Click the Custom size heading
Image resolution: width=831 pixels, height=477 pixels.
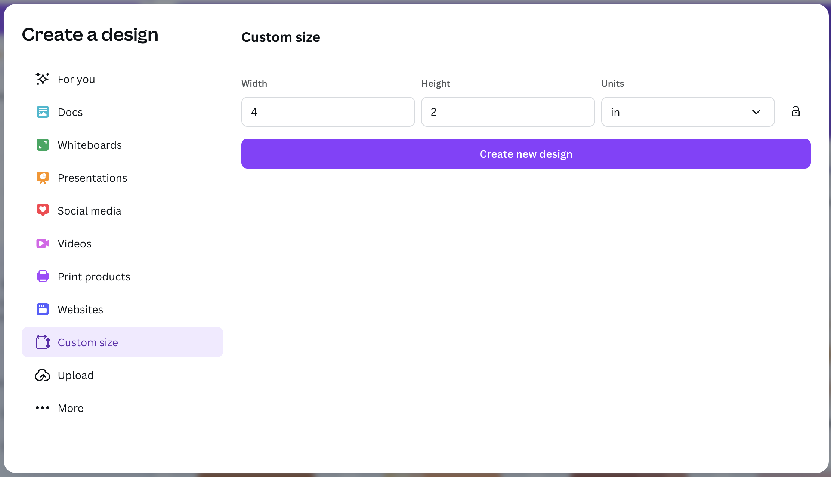tap(281, 37)
